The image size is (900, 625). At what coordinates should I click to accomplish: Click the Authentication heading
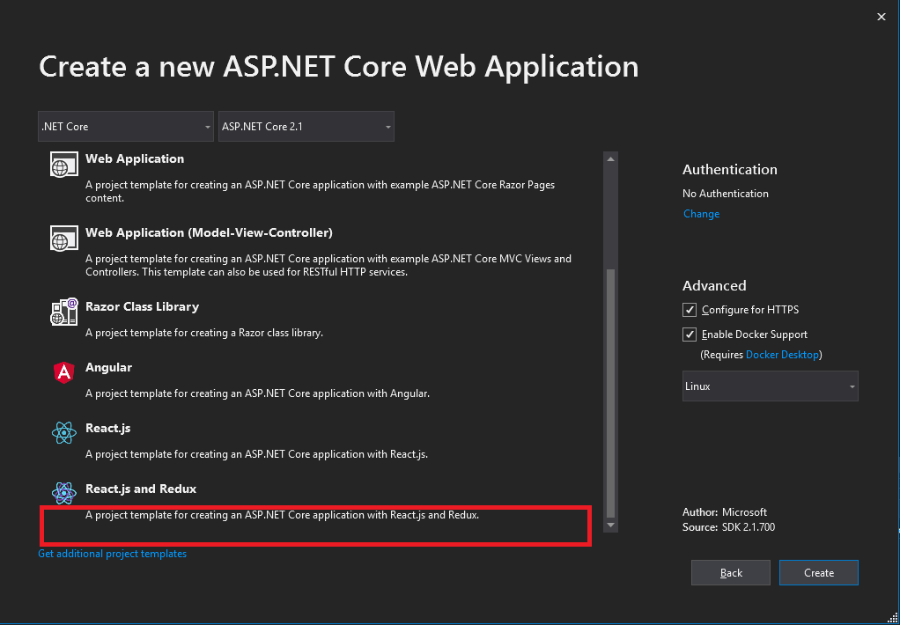[729, 169]
